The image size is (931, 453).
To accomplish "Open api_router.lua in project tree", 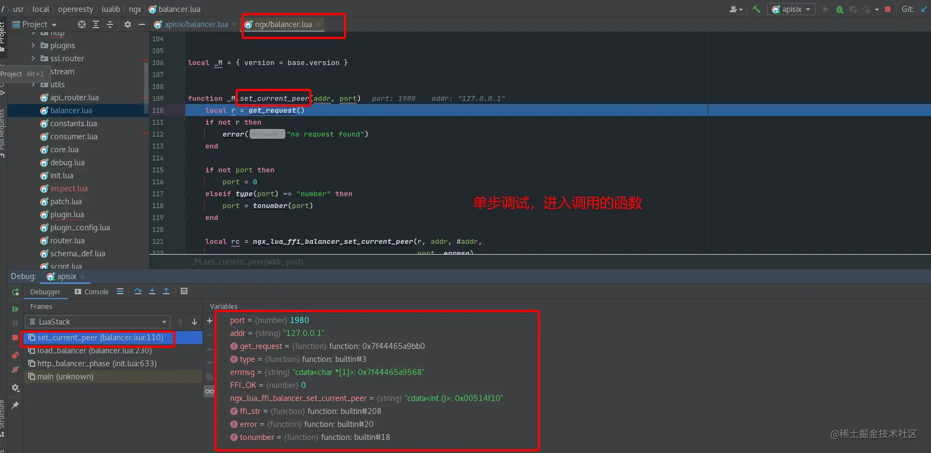I will [74, 98].
